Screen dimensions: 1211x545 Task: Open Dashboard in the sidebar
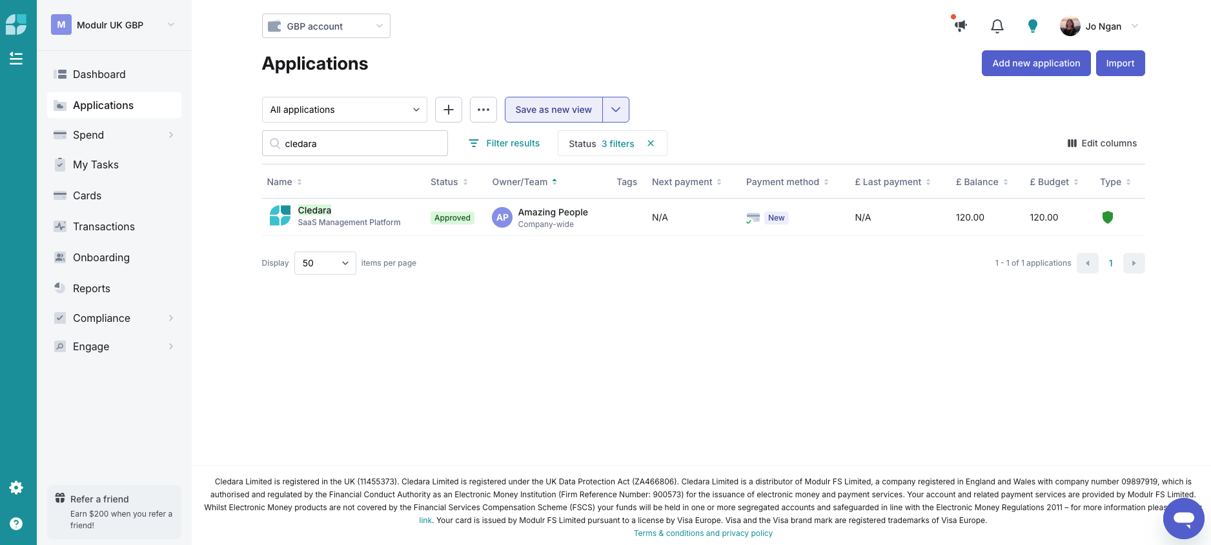(x=114, y=74)
